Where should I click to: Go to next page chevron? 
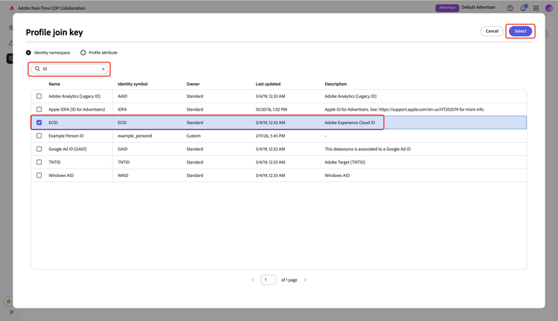pos(305,280)
